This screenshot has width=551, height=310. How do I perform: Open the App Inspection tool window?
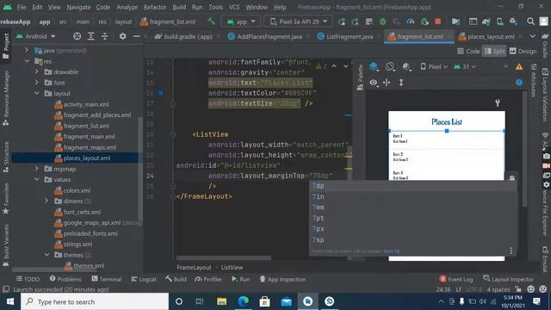(x=283, y=279)
